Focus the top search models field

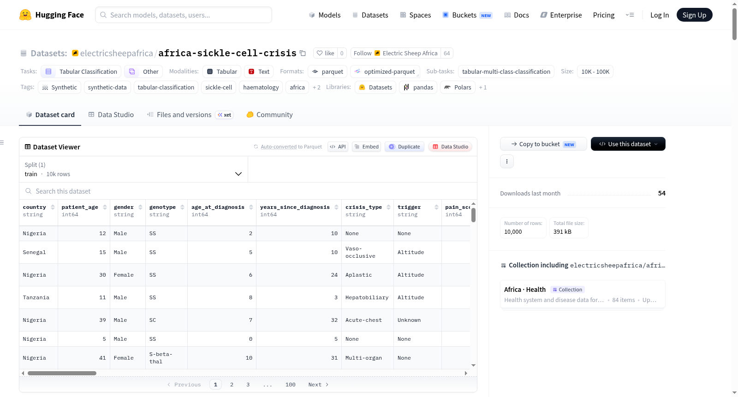(184, 15)
